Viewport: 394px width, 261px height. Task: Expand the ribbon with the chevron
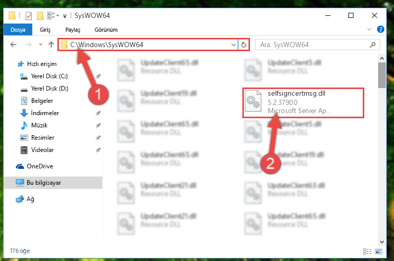tap(369, 29)
